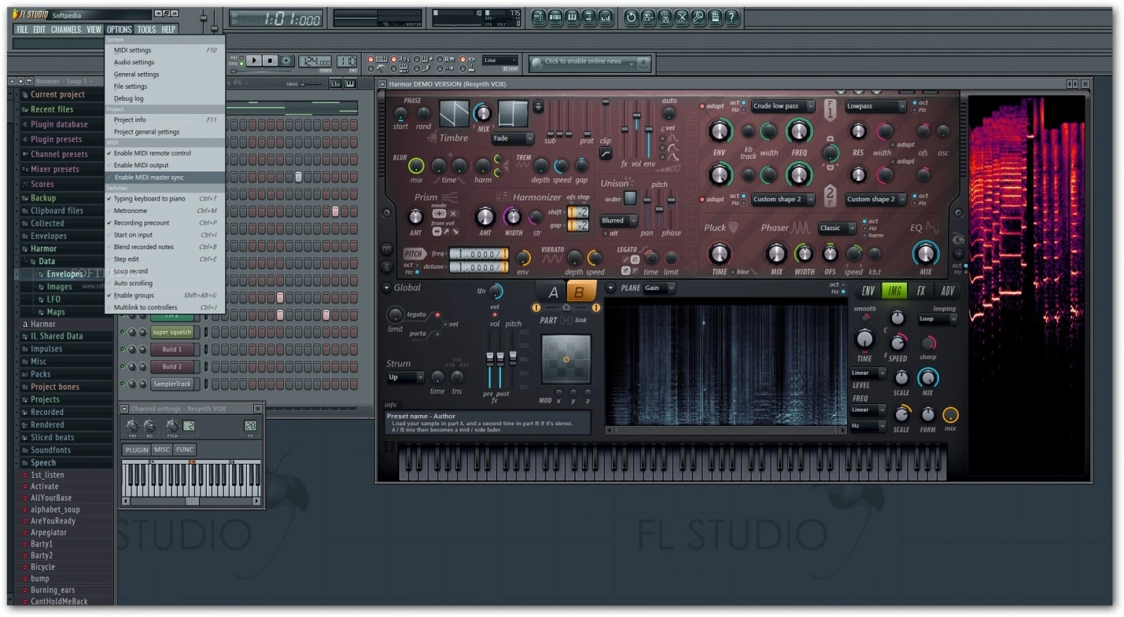Open the Loop looping mode dropdown
The width and height of the screenshot is (1124, 617).
(x=938, y=319)
